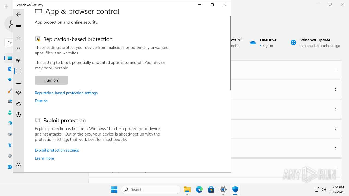The height and width of the screenshot is (196, 349).
Task: Open File Explorer from the taskbar
Action: (187, 189)
